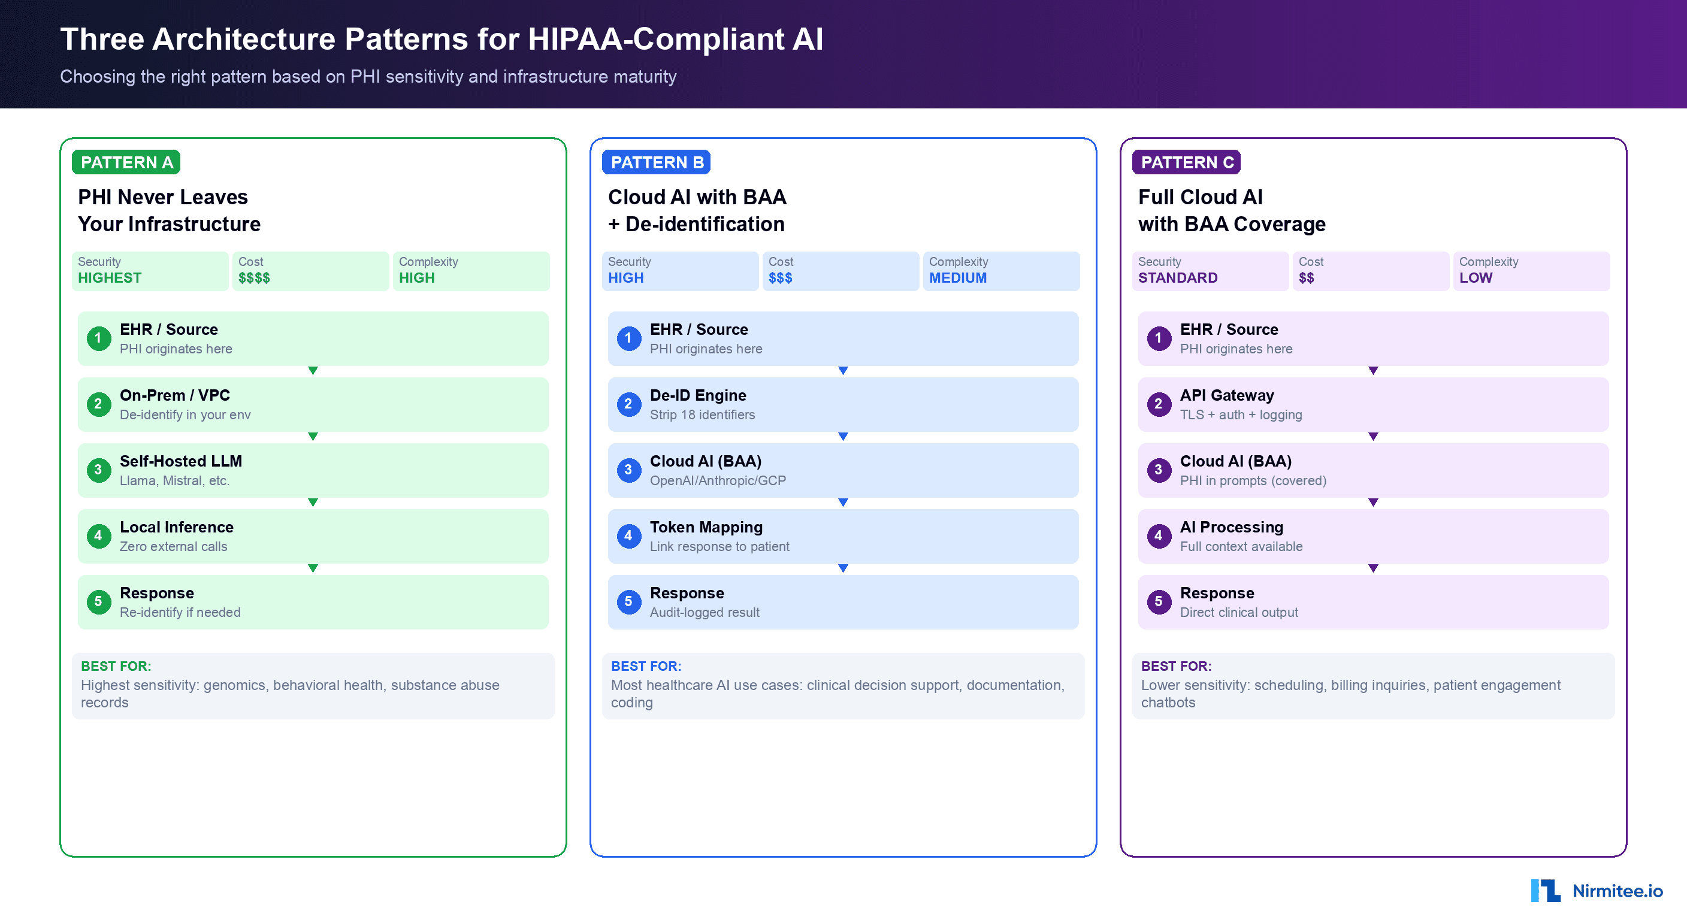Expand the arrow below API Gateway in Pattern C
1687x920 pixels.
click(x=1372, y=436)
